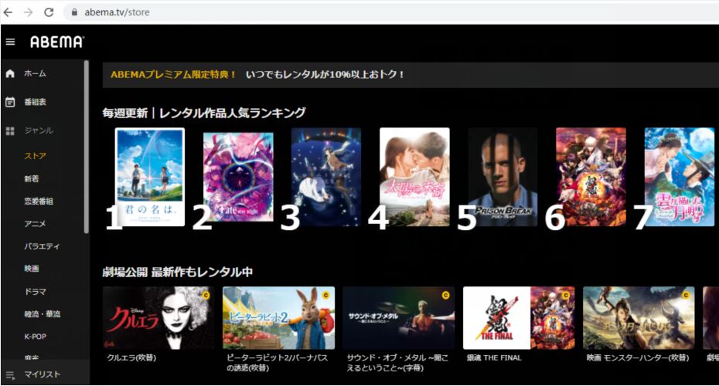Go back using browser back arrow
719x386 pixels.
9,12
